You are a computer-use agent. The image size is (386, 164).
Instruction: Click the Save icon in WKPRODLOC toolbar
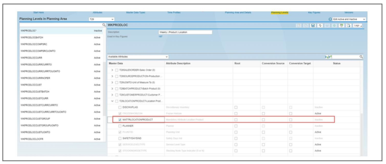coord(313,25)
